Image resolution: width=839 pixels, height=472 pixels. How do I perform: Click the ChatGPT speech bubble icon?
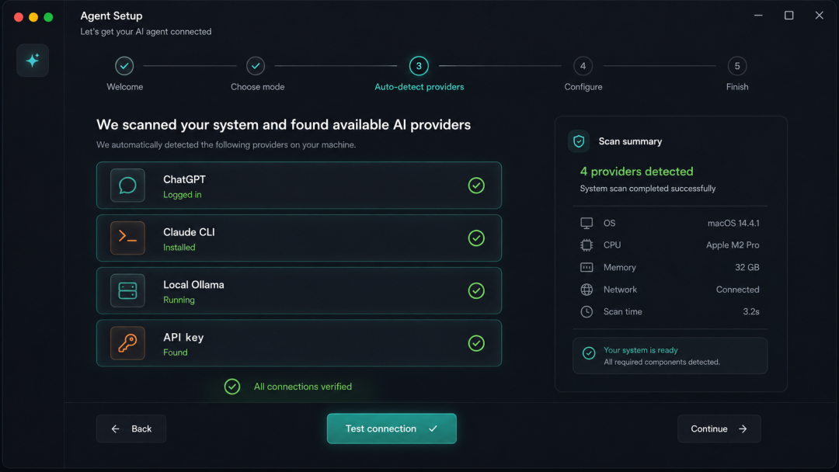click(x=127, y=186)
